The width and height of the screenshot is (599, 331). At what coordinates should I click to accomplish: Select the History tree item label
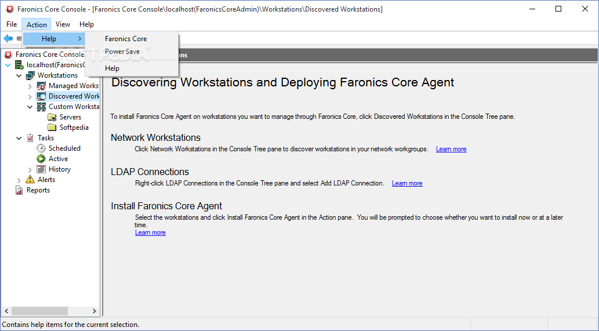tap(60, 169)
